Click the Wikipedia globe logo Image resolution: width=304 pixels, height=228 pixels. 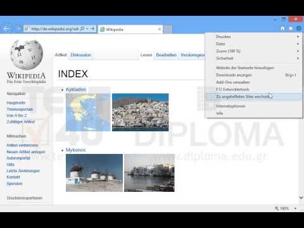[x=27, y=54]
